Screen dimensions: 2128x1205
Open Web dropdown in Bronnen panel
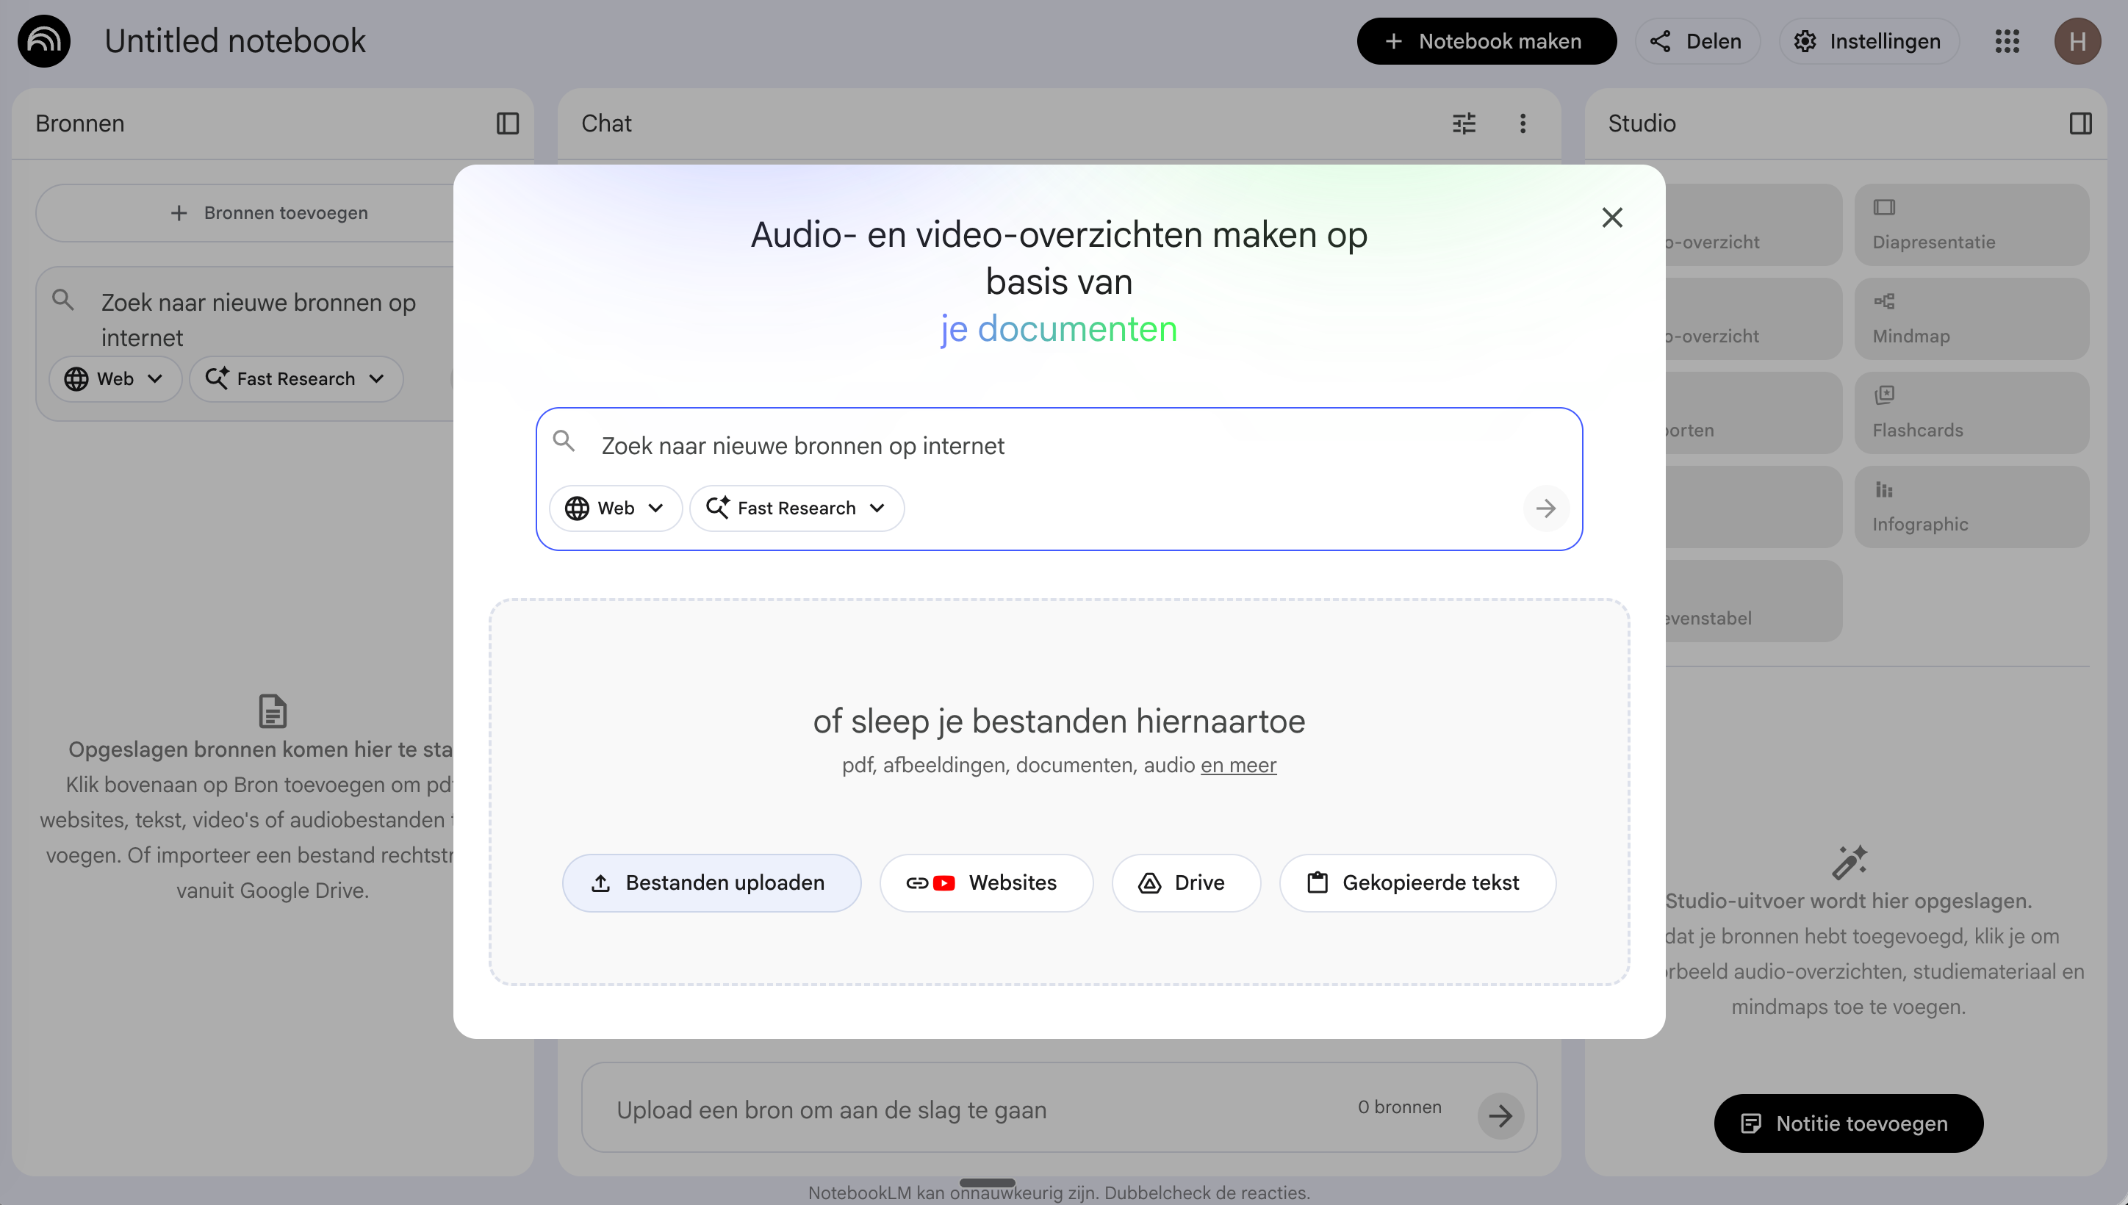115,379
